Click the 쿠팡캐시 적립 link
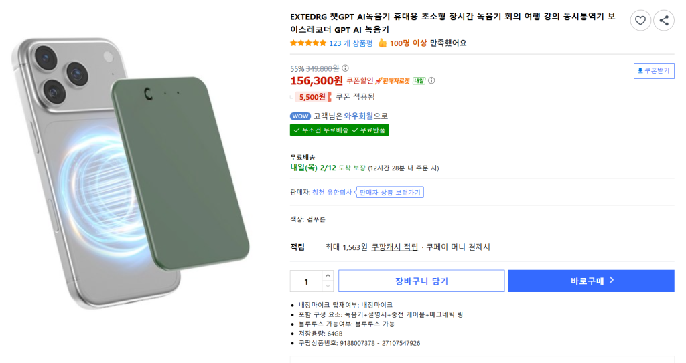This screenshot has width=686, height=363. 395,247
